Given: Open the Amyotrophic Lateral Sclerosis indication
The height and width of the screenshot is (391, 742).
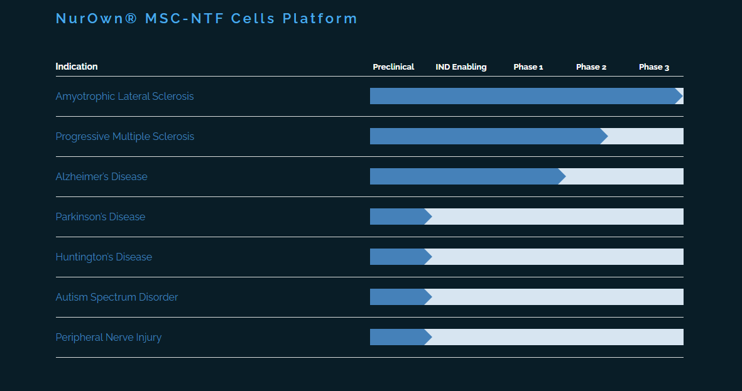Looking at the screenshot, I should [125, 97].
